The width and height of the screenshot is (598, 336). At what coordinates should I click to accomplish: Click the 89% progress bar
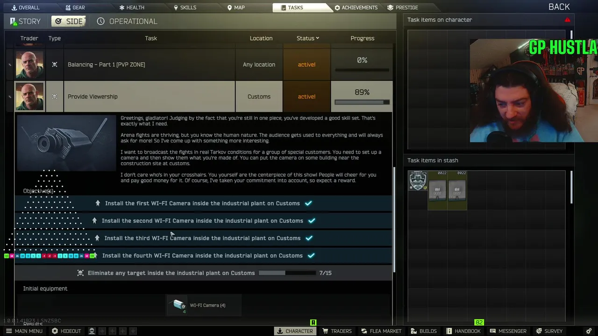(362, 102)
